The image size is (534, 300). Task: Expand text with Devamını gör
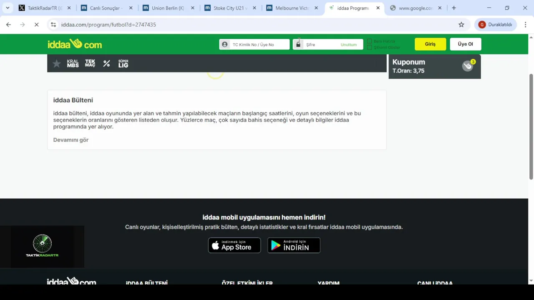[71, 140]
